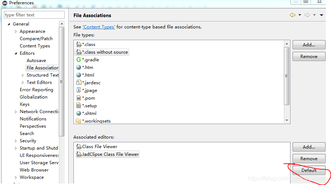This screenshot has height=185, width=331.
Task: Select Compare/Patch in the tree
Action: pos(36,39)
